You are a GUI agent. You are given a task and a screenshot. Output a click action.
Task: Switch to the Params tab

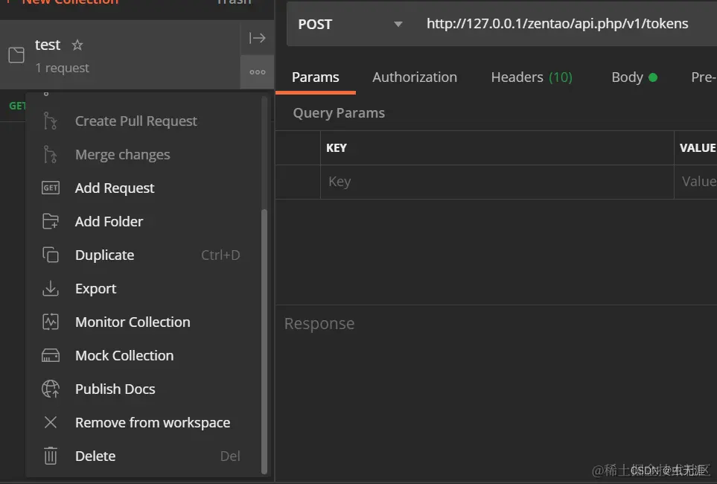[x=316, y=77]
